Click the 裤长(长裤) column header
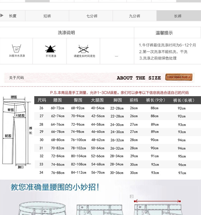This screenshot has height=215, width=201. click(x=184, y=100)
